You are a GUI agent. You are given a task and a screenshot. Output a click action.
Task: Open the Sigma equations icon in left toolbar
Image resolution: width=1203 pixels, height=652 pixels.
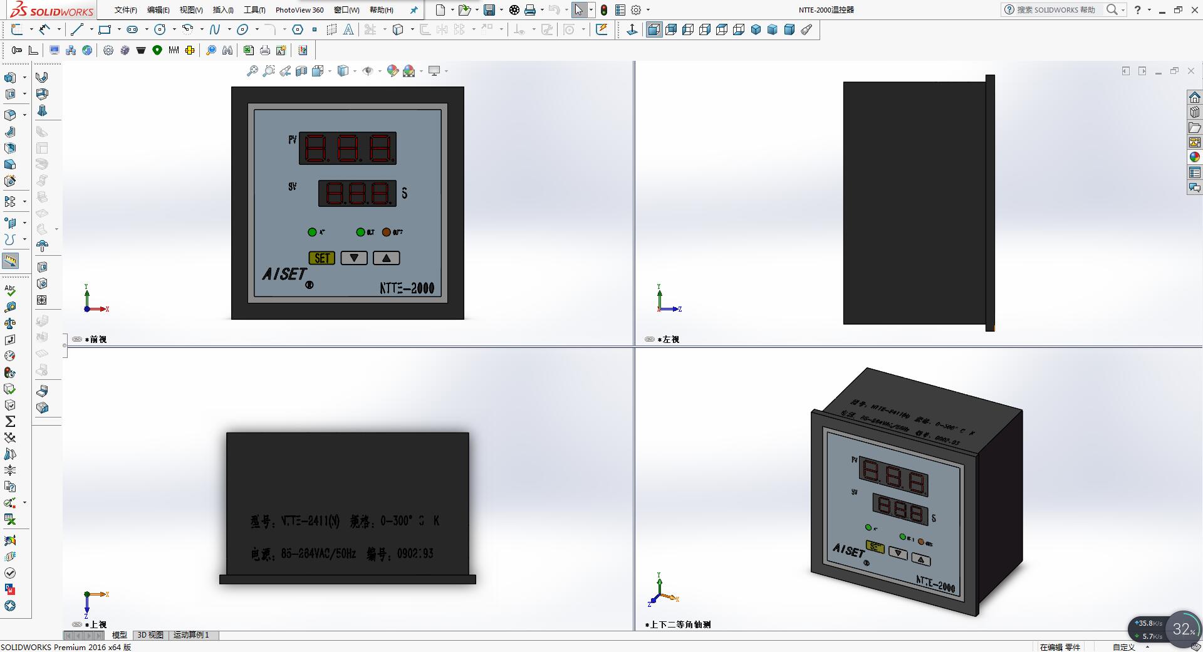(10, 421)
